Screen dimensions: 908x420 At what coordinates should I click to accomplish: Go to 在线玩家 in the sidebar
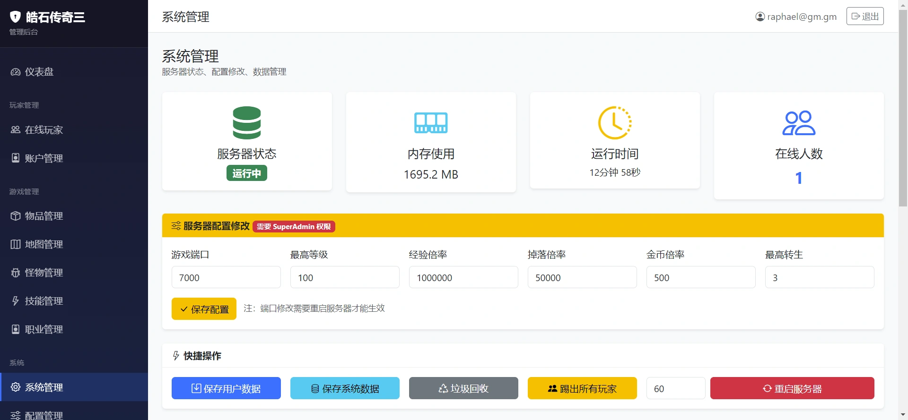point(44,130)
